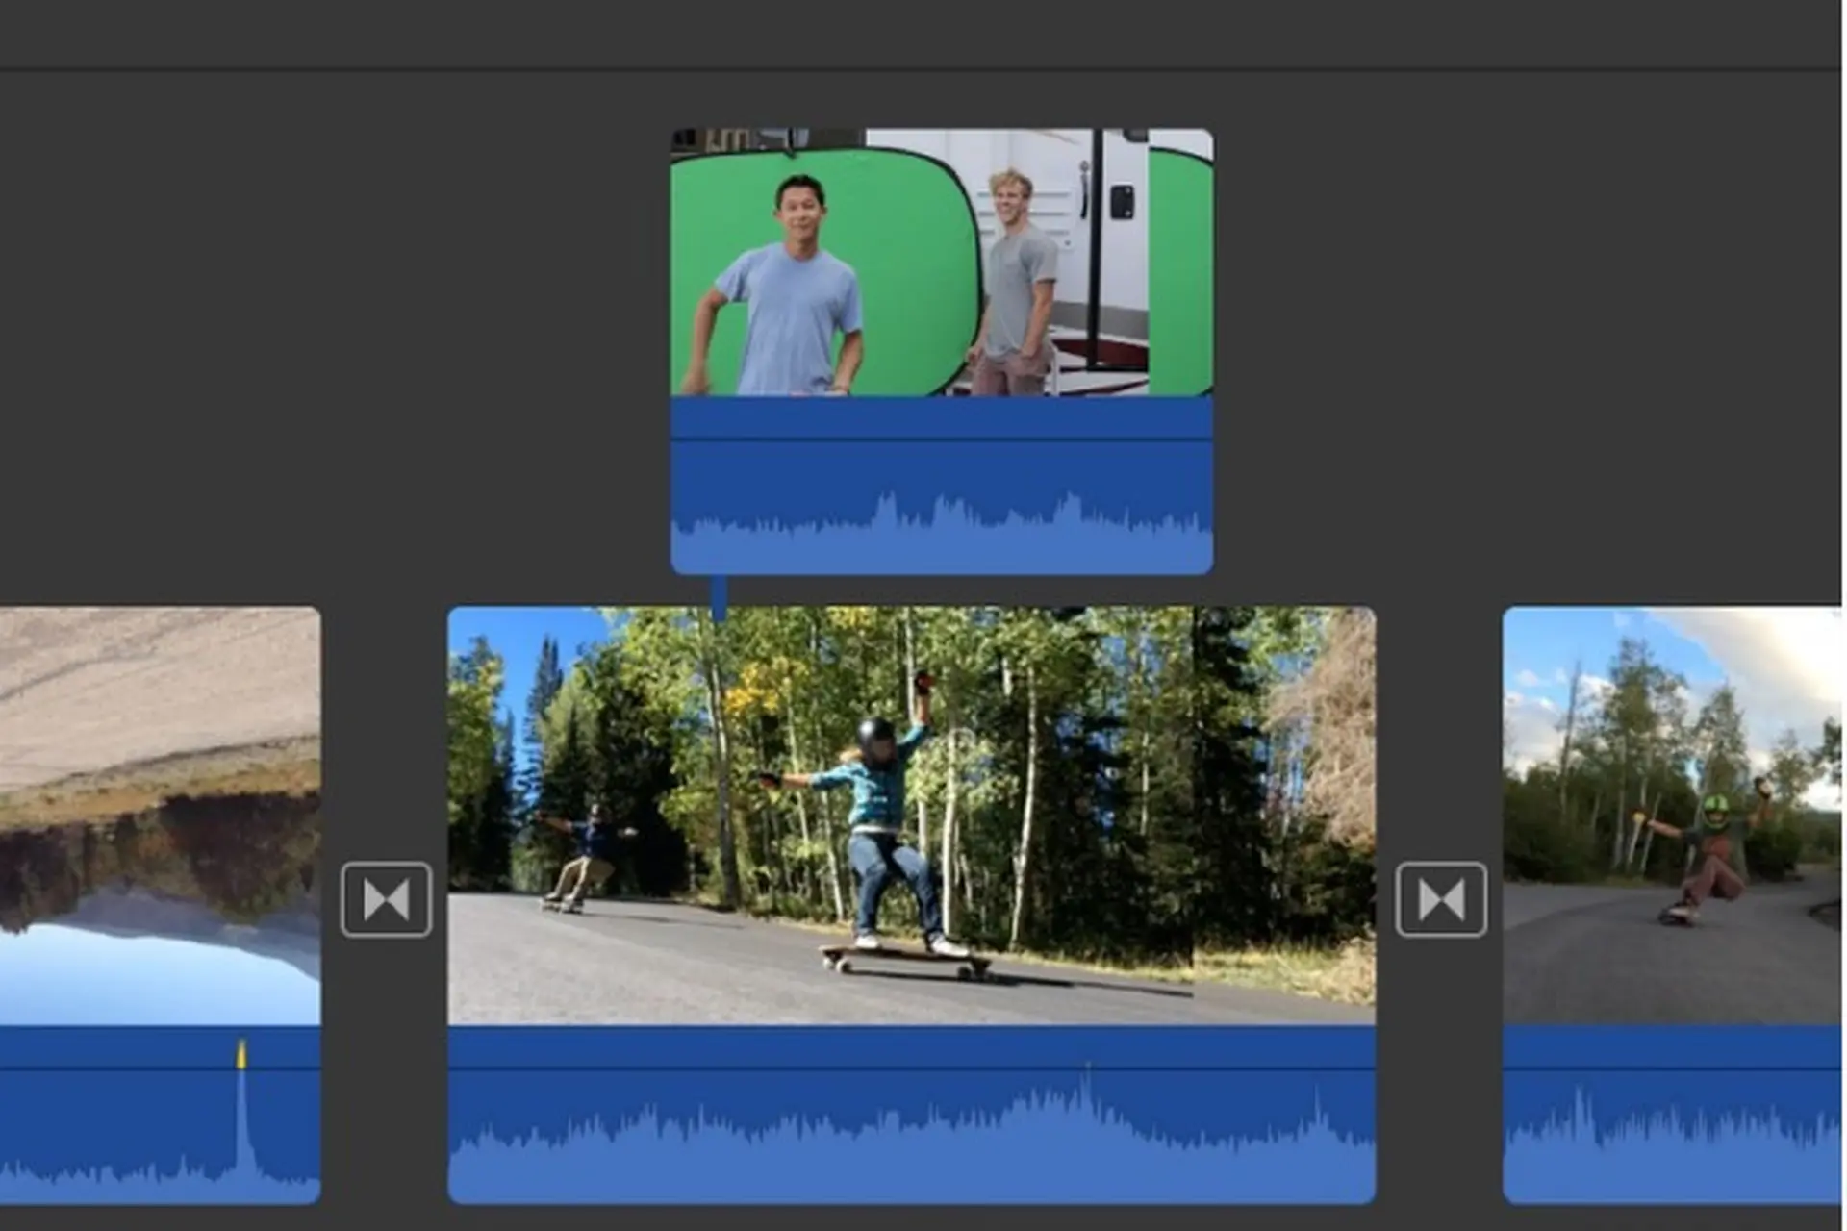Image resolution: width=1847 pixels, height=1231 pixels.
Task: Select the green-helmet skater clip thumbnail
Action: [x=1672, y=816]
